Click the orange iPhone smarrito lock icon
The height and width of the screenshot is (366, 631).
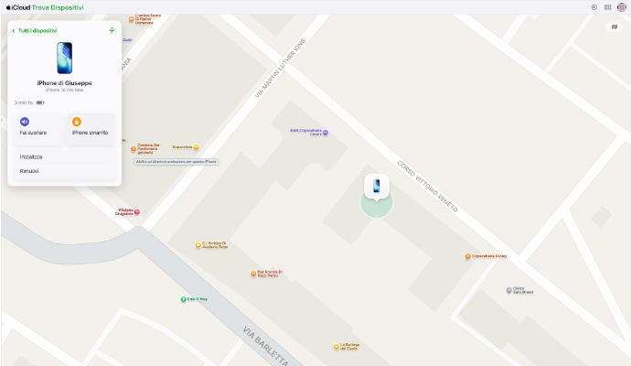pyautogui.click(x=77, y=122)
